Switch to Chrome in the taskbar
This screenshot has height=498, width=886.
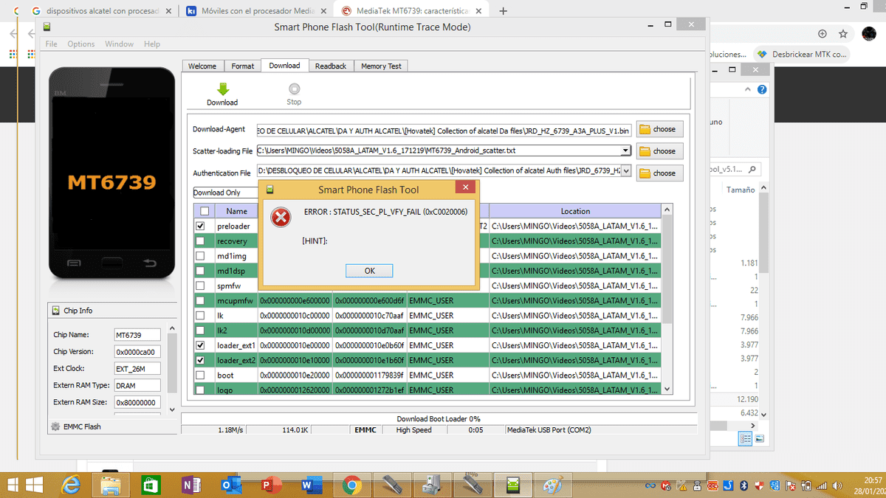(351, 485)
